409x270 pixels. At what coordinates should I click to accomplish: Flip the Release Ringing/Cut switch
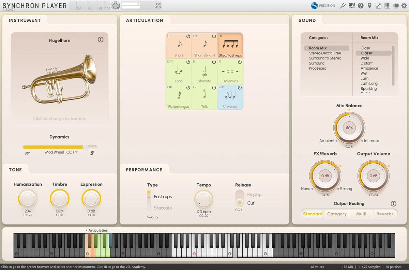click(240, 199)
